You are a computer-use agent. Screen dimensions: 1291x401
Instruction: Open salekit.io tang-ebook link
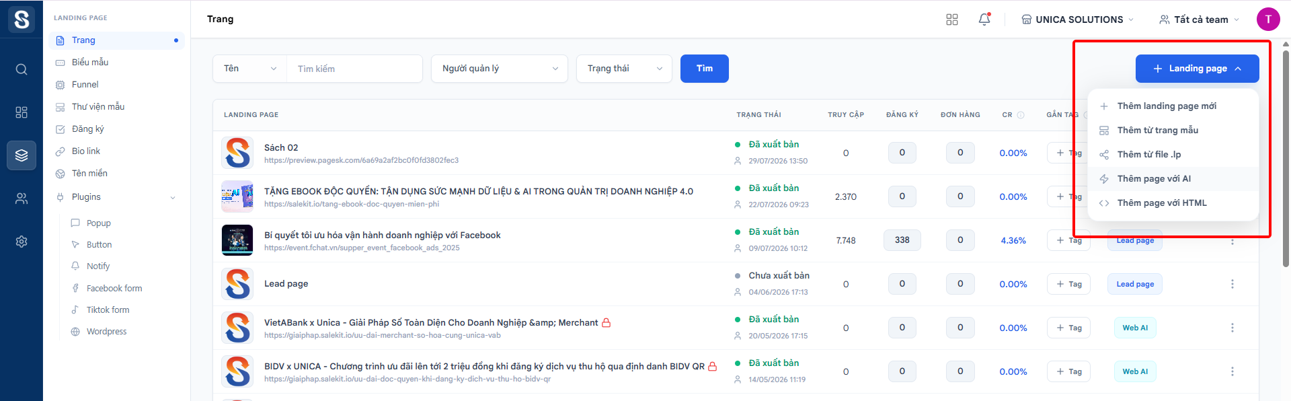pyautogui.click(x=352, y=204)
